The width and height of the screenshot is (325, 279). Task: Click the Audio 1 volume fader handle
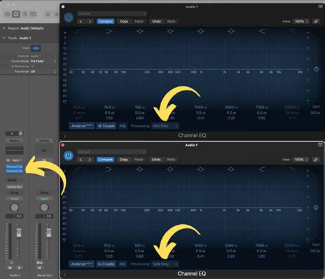point(19,232)
